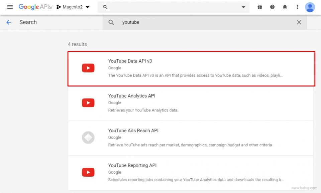321x193 pixels.
Task: Clear the search with the X button
Action: click(x=299, y=22)
